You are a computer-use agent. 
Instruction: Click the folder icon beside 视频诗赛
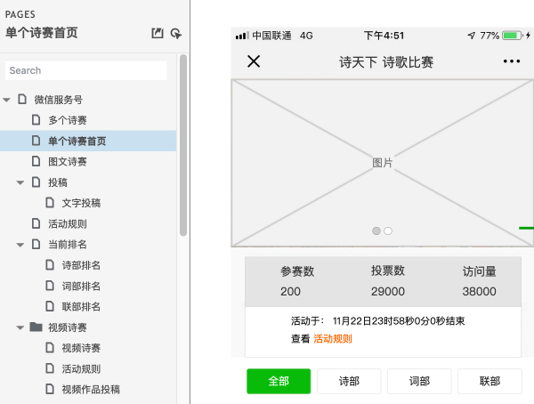[36, 327]
